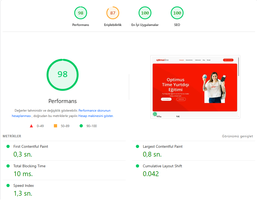257x201 pixels.
Task: Click the Speed Index metric title
Action: (24, 186)
